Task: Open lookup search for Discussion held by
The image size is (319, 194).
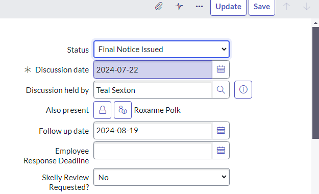Action: pyautogui.click(x=220, y=90)
